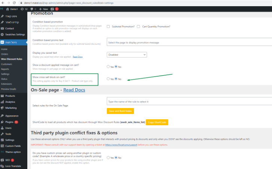Enable the Subtotal Promotion checkbox
The height and width of the screenshot is (169, 272).
tap(108, 27)
